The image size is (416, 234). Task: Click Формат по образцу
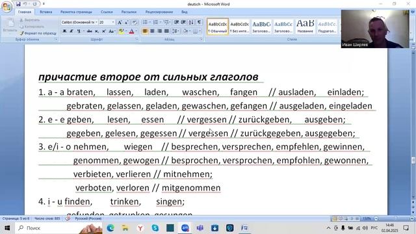point(38,33)
